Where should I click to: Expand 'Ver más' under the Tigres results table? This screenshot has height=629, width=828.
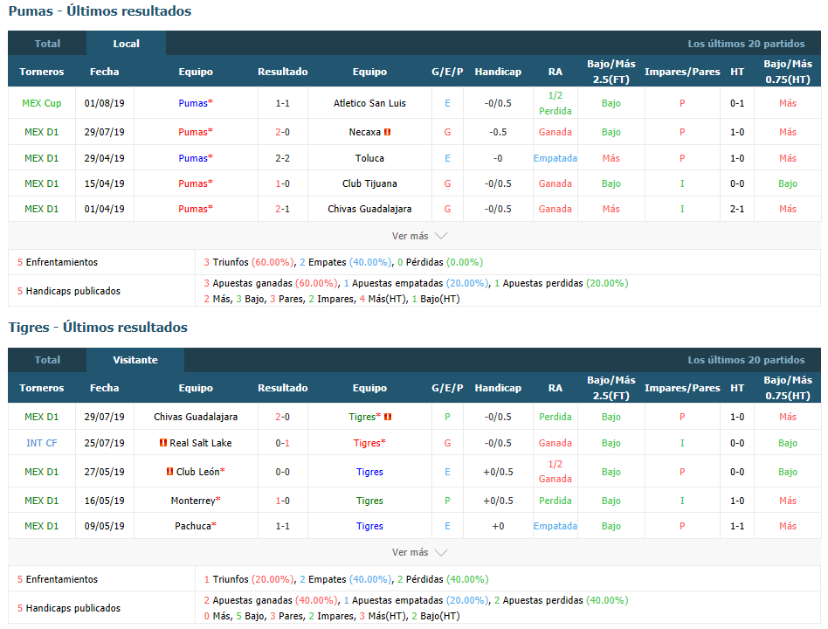[x=419, y=552]
